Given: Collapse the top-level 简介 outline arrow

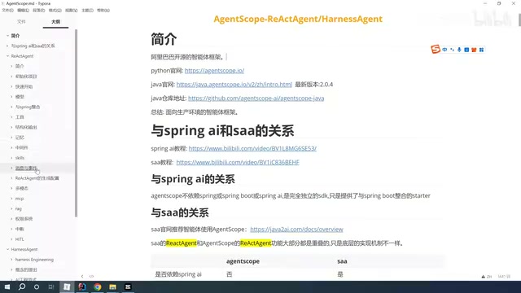Looking at the screenshot, I should pyautogui.click(x=7, y=36).
